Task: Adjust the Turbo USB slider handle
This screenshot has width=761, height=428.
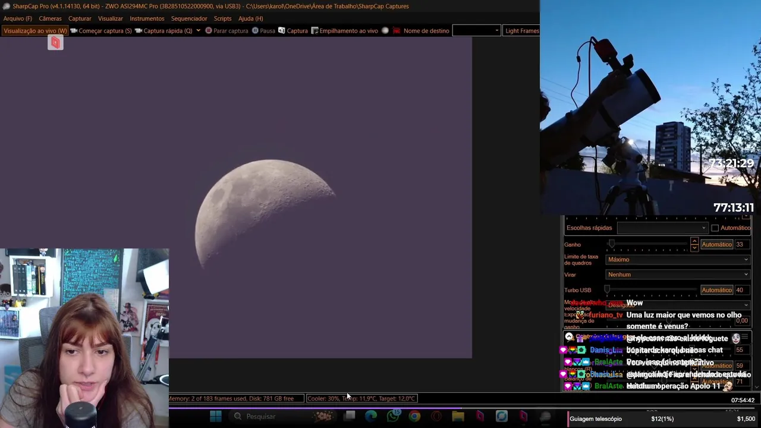Action: 607,290
